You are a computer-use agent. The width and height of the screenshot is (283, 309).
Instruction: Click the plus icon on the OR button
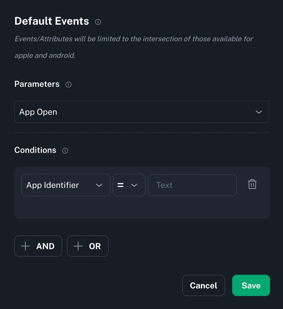(x=78, y=246)
